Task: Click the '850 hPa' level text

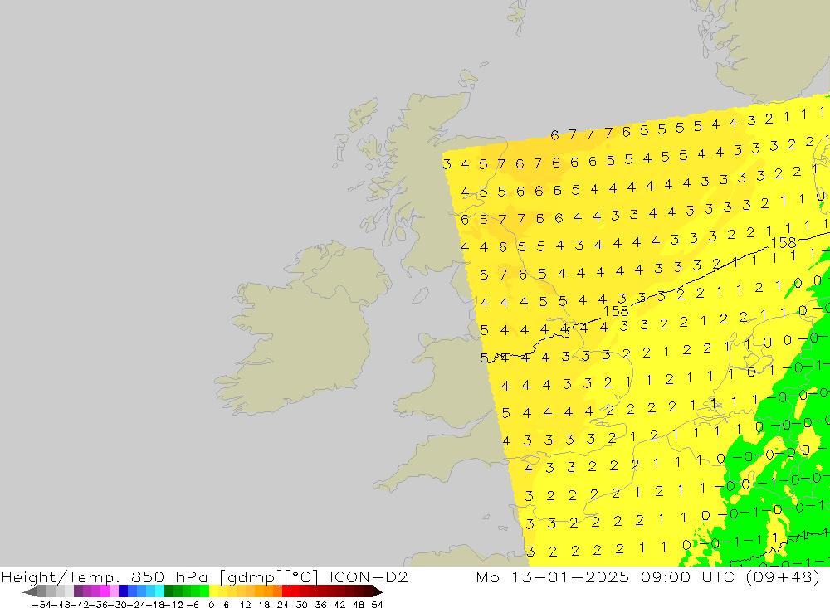Action: pyautogui.click(x=168, y=576)
